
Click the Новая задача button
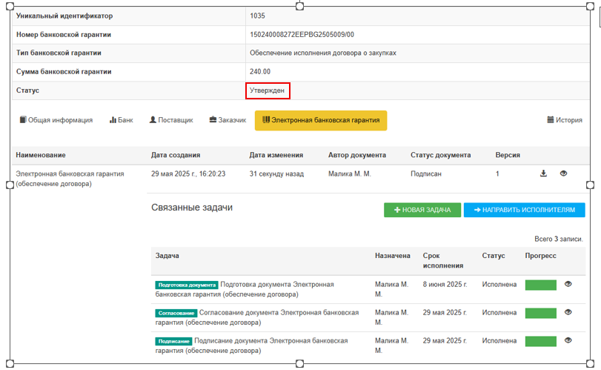[422, 211]
